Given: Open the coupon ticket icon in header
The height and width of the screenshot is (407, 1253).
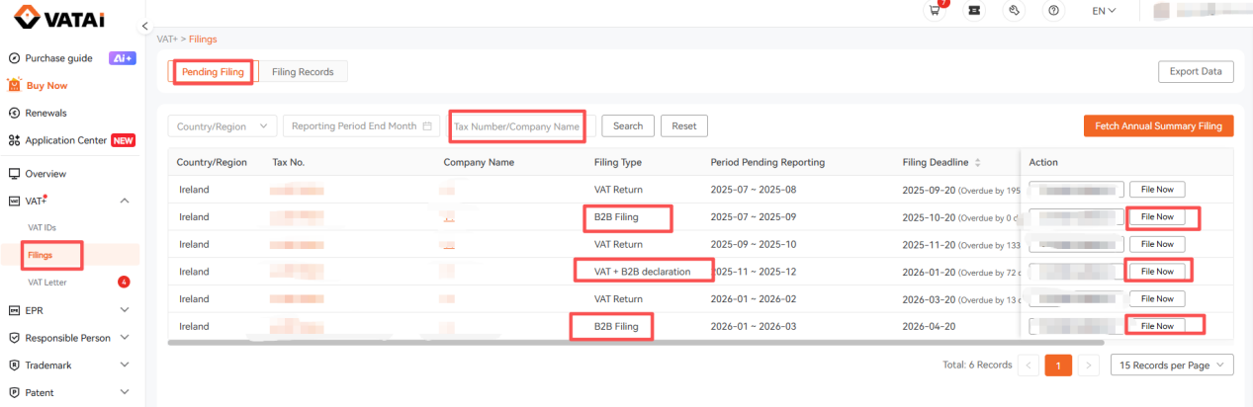Looking at the screenshot, I should pos(974,11).
